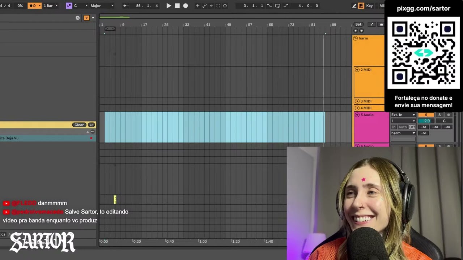Toggle the optimize arrangement height icon
463x260 pixels.
371,25
